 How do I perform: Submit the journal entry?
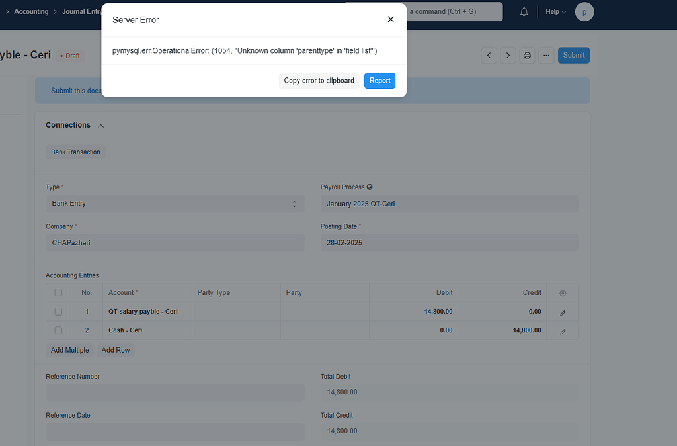coord(573,56)
